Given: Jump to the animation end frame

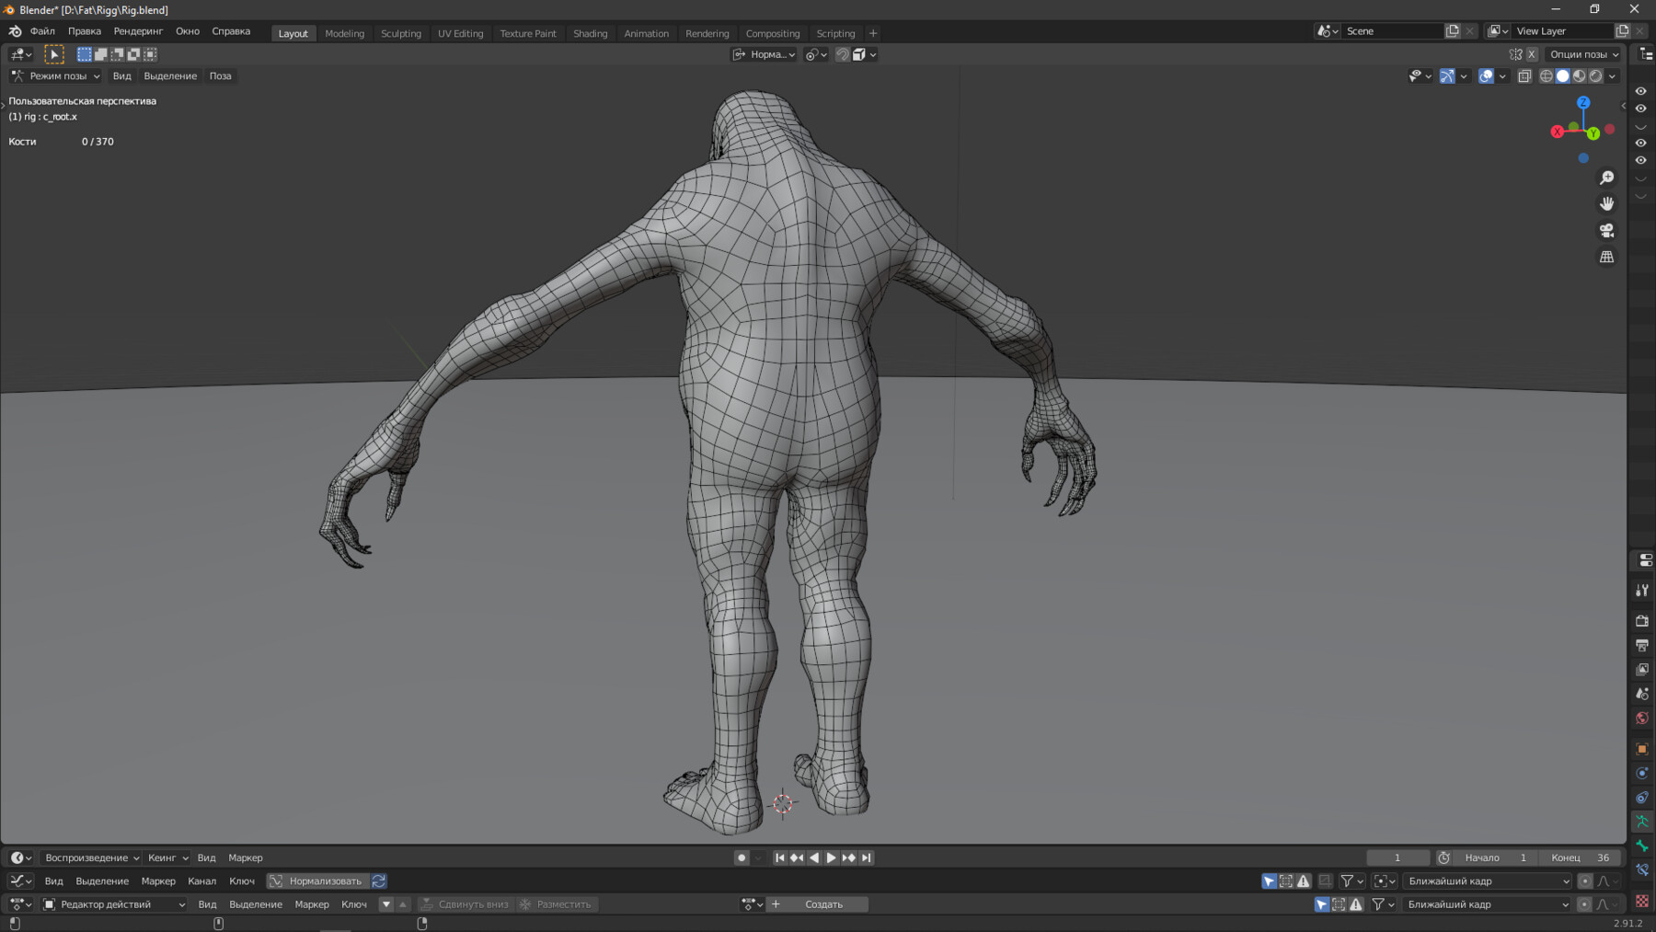Looking at the screenshot, I should point(867,857).
